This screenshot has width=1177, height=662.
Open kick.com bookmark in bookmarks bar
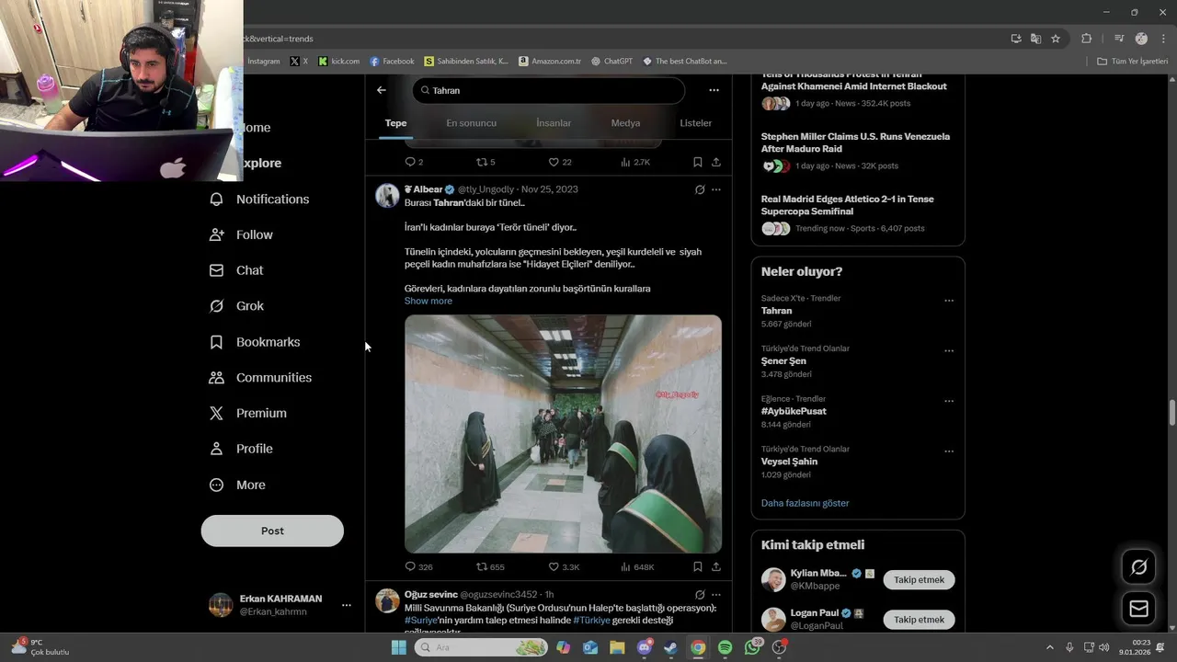click(x=338, y=62)
